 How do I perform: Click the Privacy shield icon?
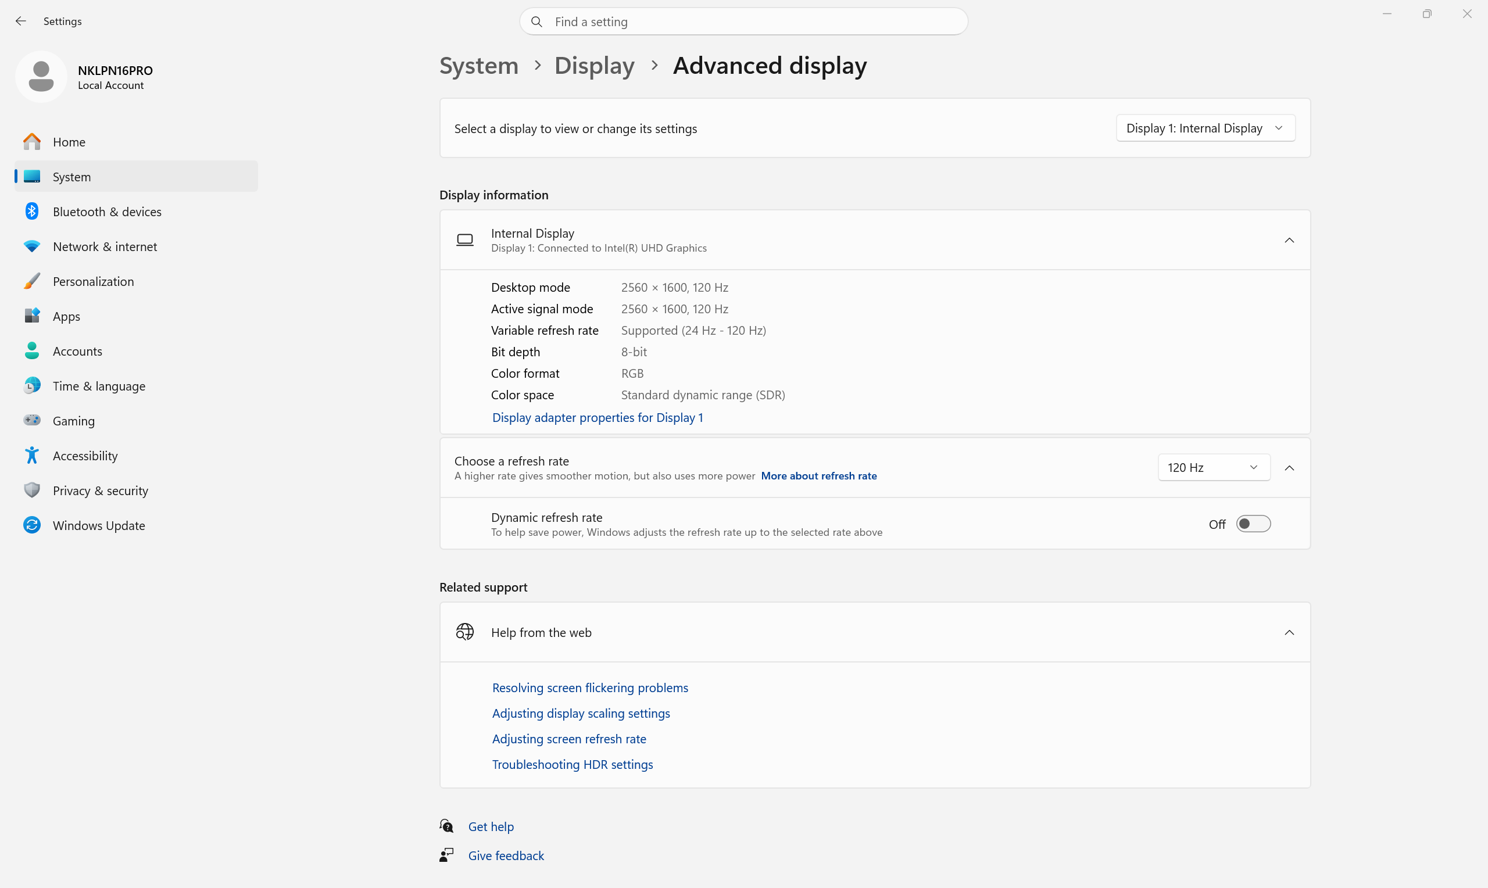[32, 490]
